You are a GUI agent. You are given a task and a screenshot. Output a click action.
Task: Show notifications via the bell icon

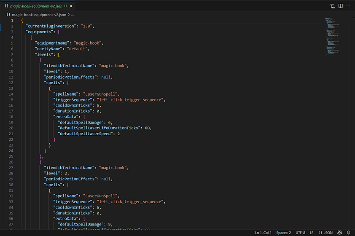tap(349, 233)
